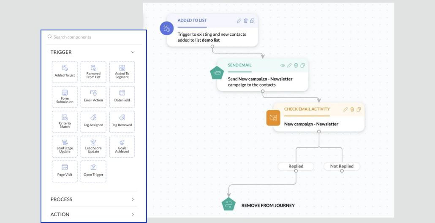Click the Not Replied branch connector dot
The width and height of the screenshot is (435, 223).
tap(342, 171)
